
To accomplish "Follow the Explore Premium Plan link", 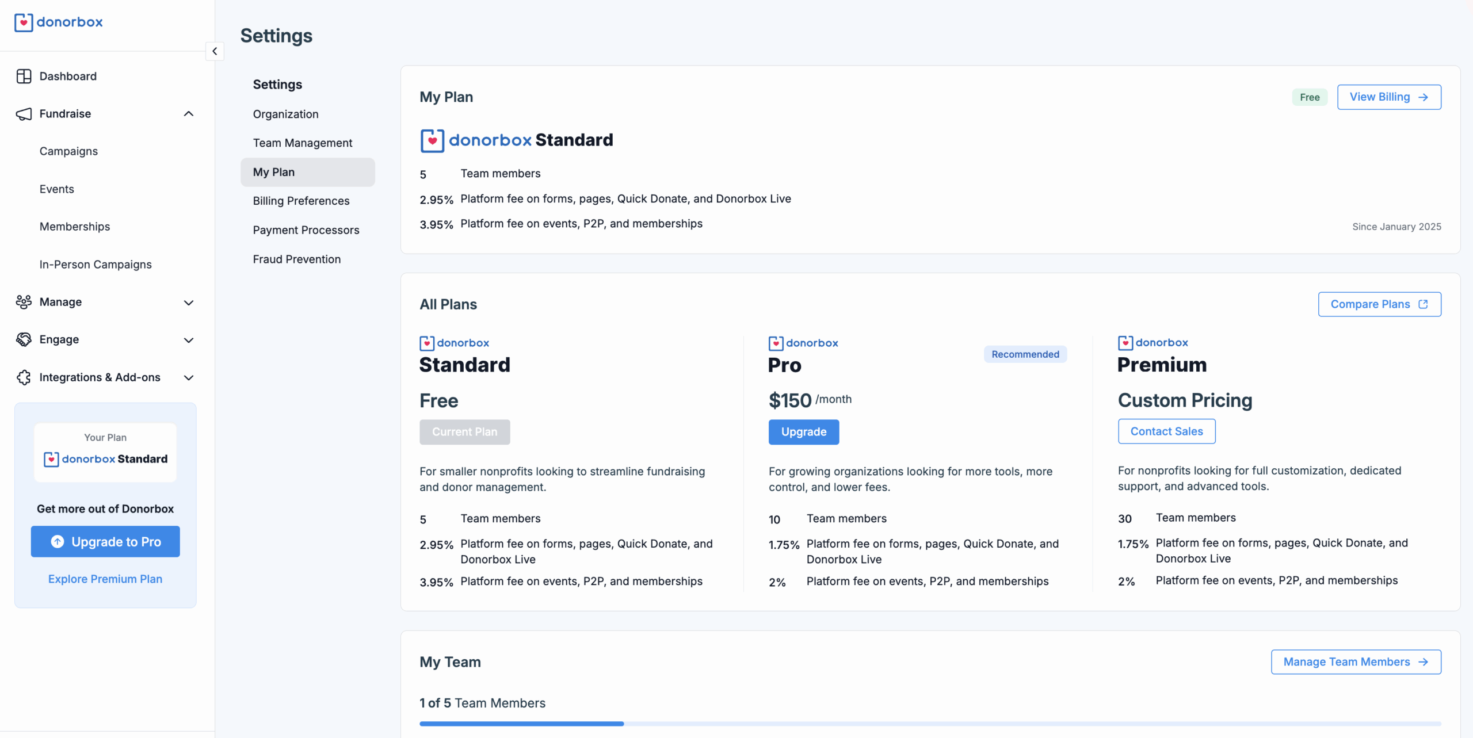I will pyautogui.click(x=105, y=579).
